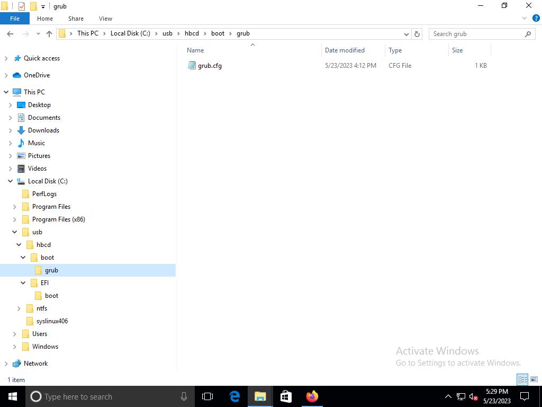Expand the ribbon using the chevron
The width and height of the screenshot is (542, 407).
pos(525,19)
